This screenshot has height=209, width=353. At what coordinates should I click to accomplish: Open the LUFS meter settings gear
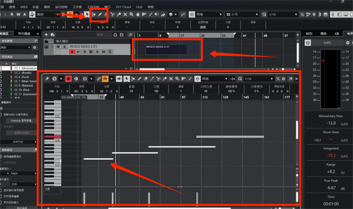click(x=348, y=43)
